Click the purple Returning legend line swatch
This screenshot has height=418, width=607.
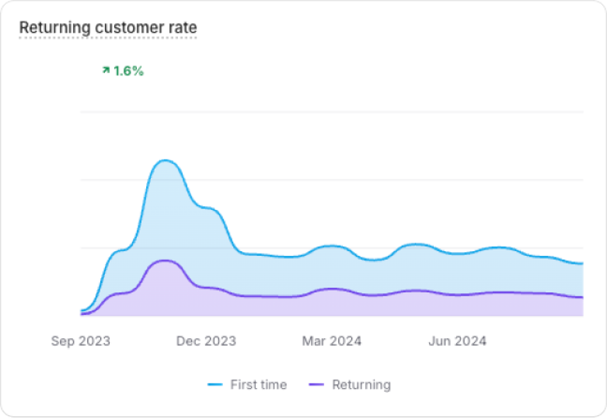317,385
